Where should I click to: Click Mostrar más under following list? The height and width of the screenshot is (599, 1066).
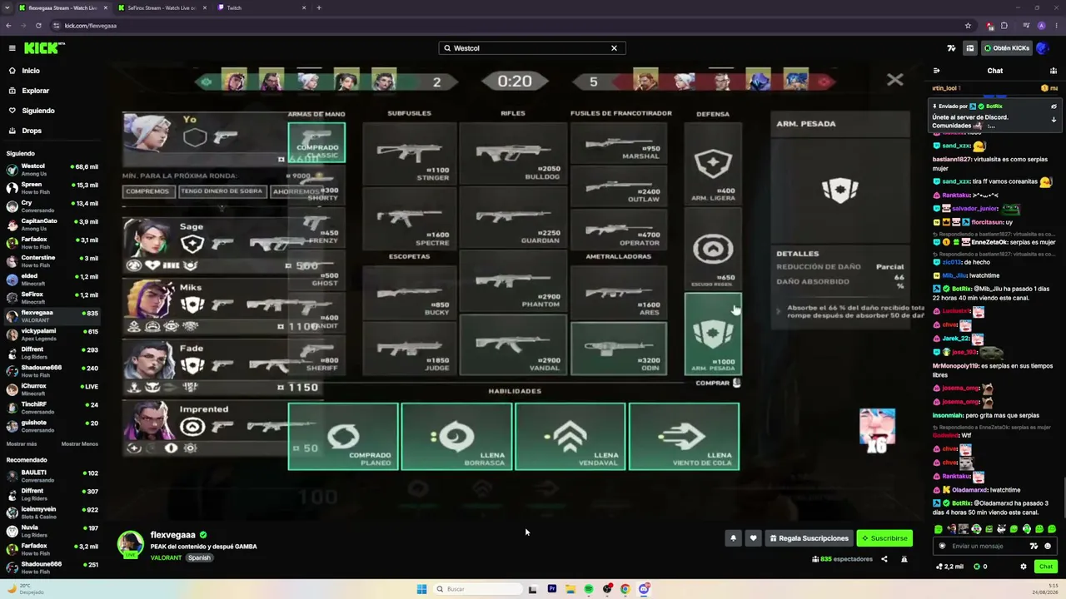(22, 444)
